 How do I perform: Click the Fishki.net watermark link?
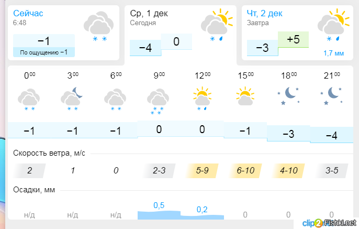(340, 223)
